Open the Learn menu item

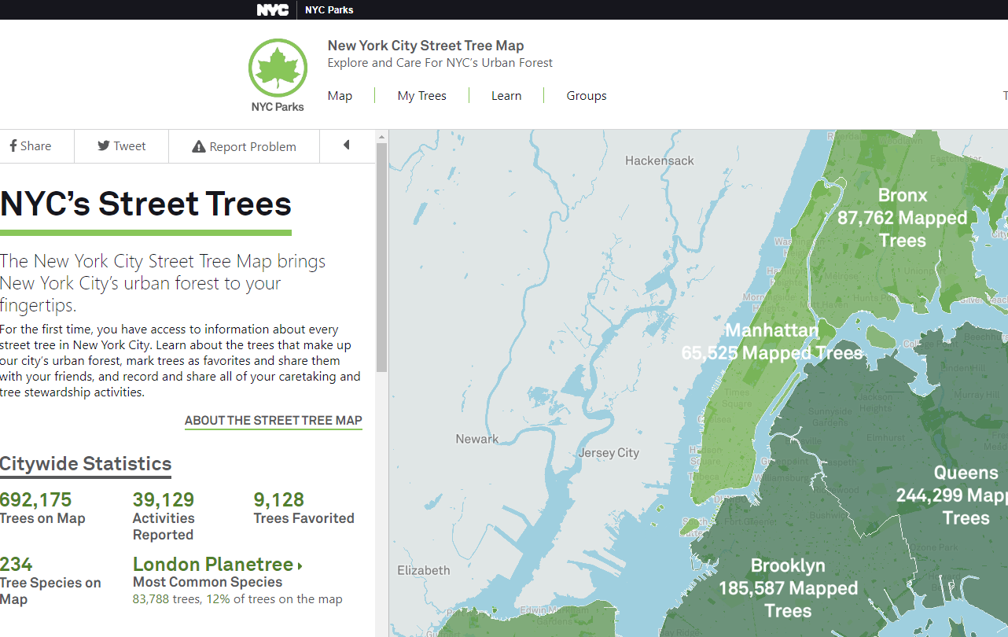pyautogui.click(x=506, y=96)
